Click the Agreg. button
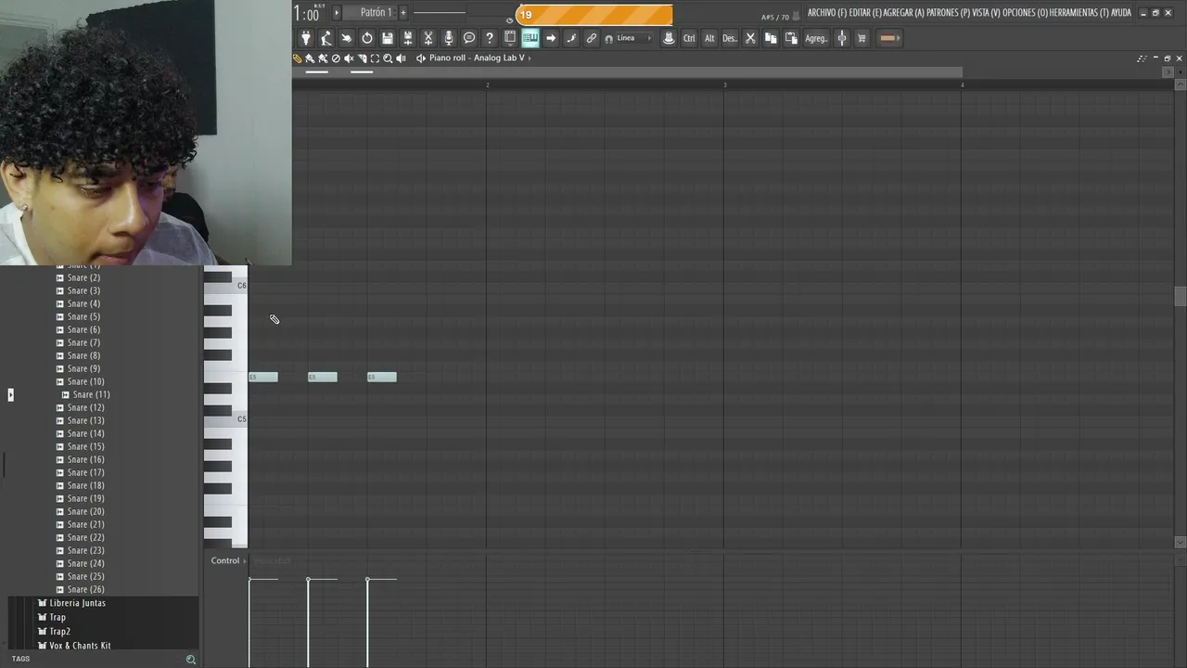The image size is (1187, 668). pyautogui.click(x=816, y=38)
